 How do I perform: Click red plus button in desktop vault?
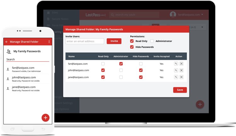pos(200,104)
